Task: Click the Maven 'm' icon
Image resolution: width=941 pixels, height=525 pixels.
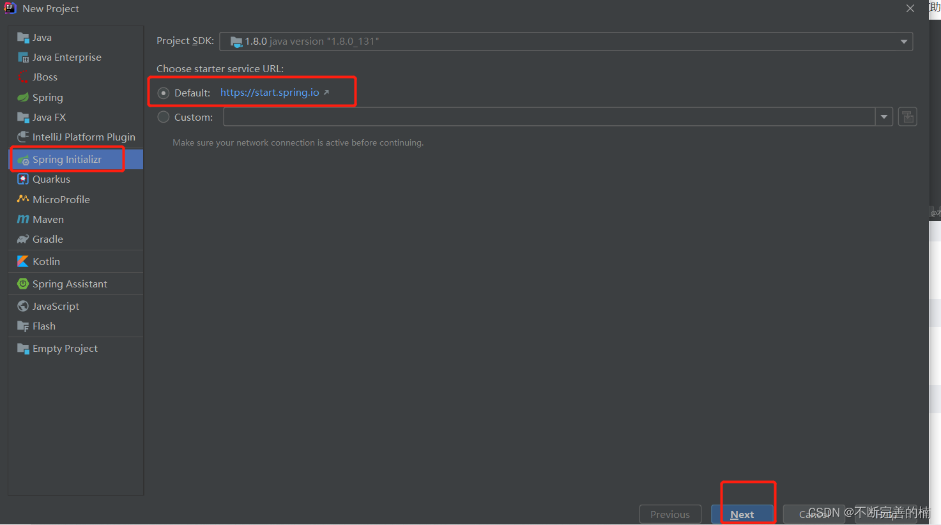Action: pyautogui.click(x=23, y=219)
